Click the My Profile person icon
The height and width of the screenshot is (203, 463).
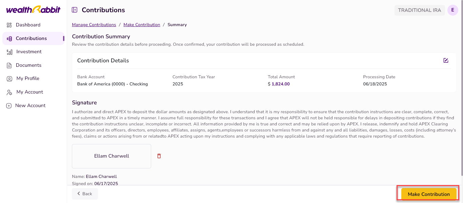[x=9, y=79]
